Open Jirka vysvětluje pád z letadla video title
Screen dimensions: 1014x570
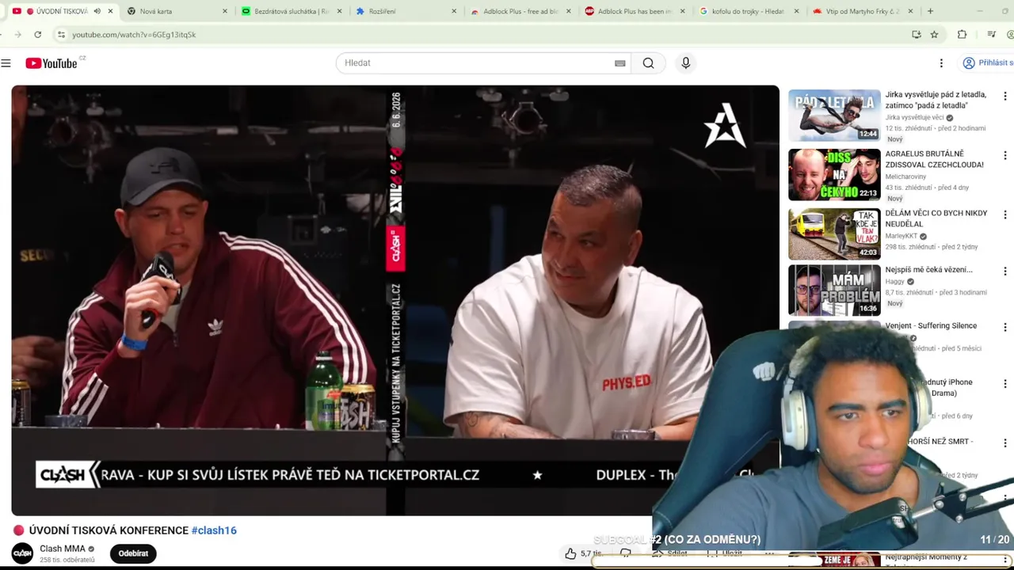tap(936, 100)
